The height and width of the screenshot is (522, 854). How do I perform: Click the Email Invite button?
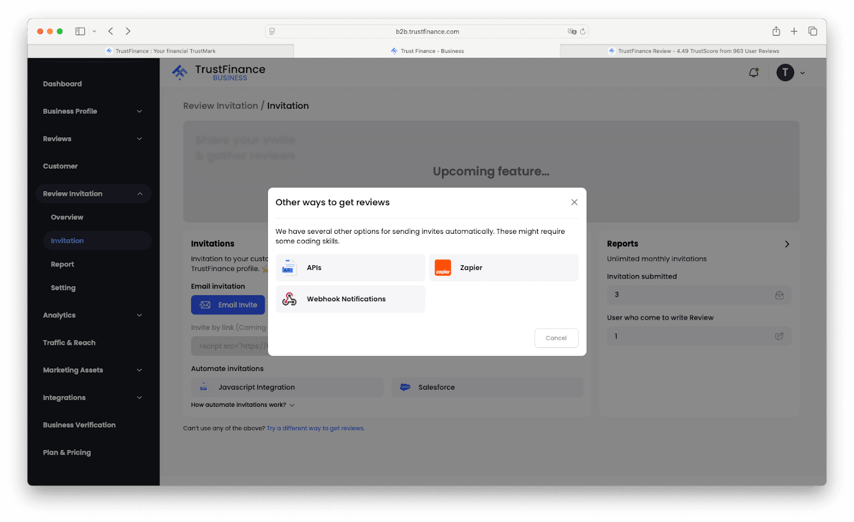(x=228, y=305)
